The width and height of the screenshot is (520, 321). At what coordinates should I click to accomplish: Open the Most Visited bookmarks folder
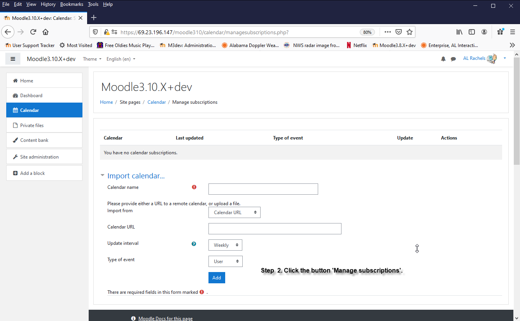click(76, 45)
